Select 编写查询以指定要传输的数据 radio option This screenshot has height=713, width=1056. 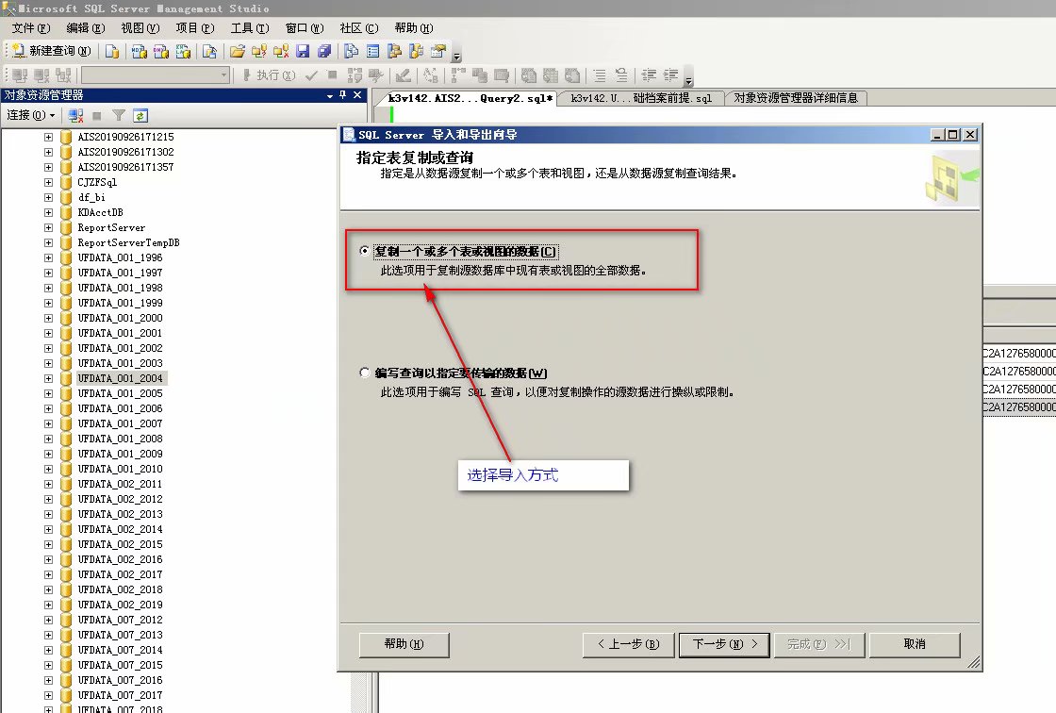[366, 373]
